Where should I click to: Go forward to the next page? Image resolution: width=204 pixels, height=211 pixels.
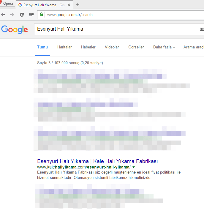coord(12,15)
